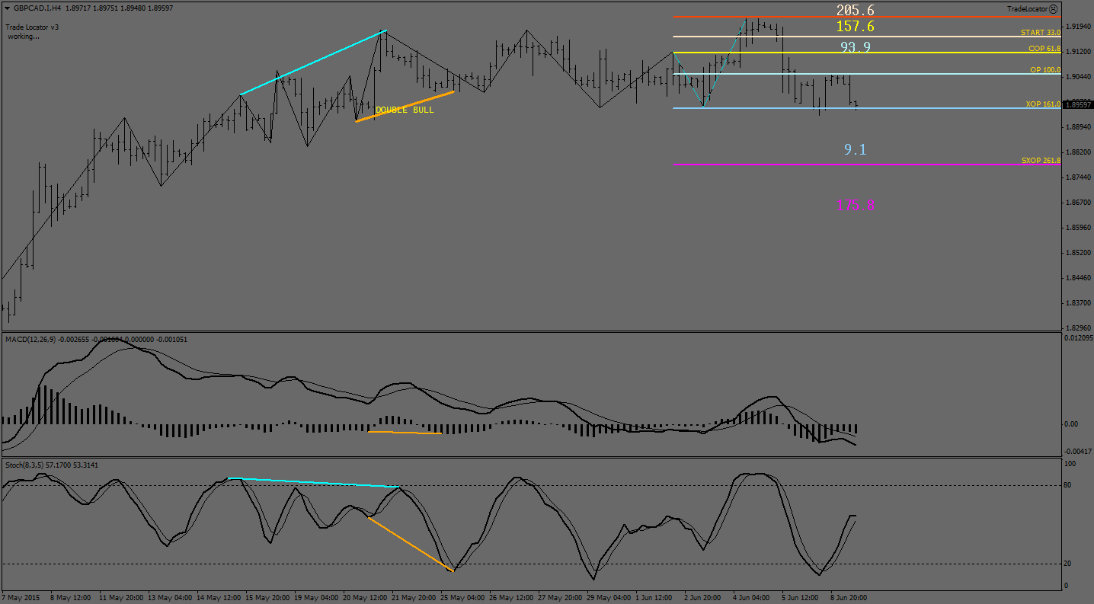This screenshot has width=1094, height=604.
Task: Click the magenta 175.8 value text
Action: (855, 205)
